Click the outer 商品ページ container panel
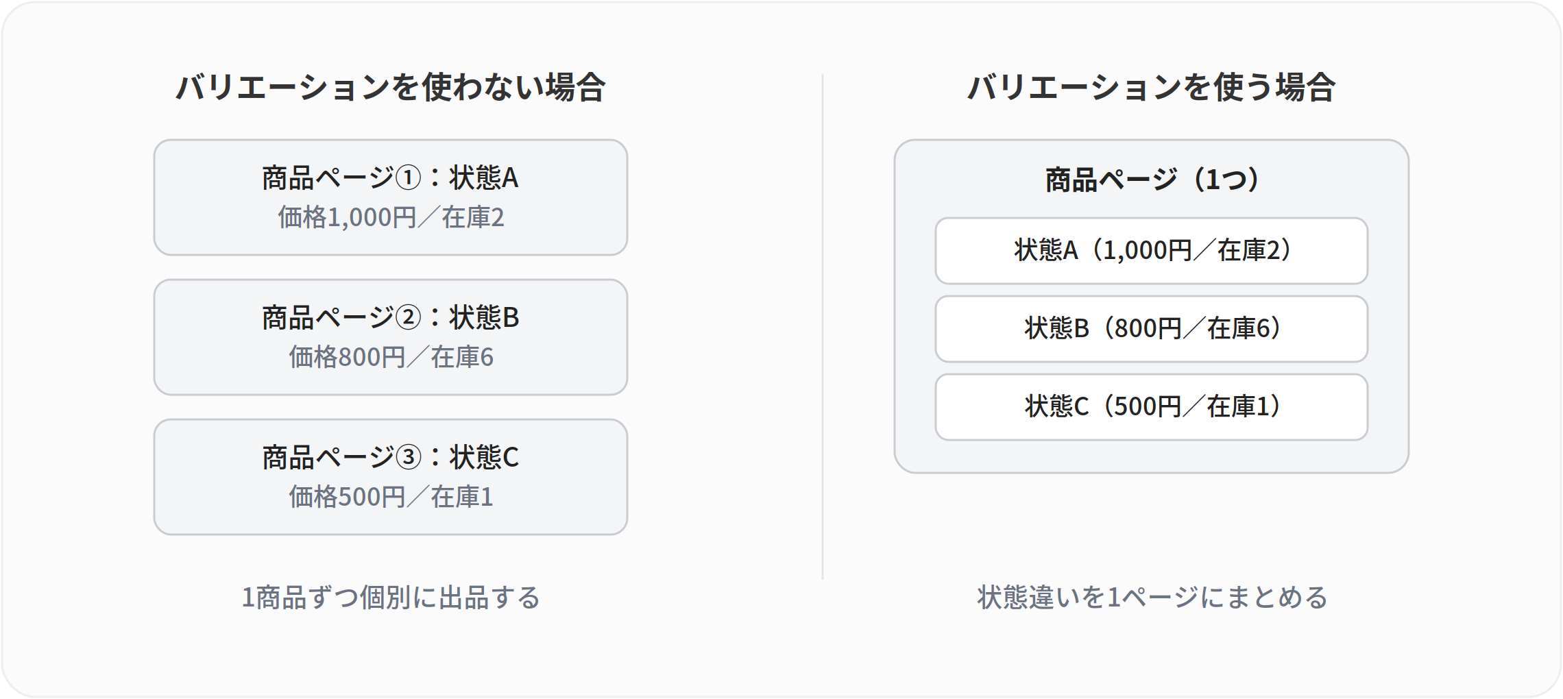 click(1152, 306)
